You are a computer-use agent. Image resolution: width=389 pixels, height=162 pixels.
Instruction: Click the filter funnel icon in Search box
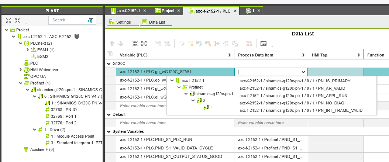tap(91, 20)
